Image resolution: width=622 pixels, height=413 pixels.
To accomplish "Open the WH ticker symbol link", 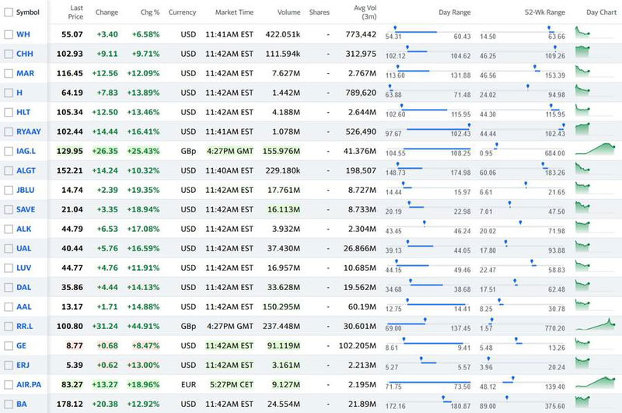I will pos(23,34).
